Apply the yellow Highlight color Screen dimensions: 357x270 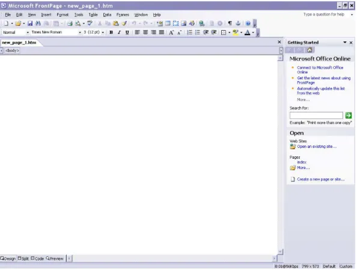point(236,32)
